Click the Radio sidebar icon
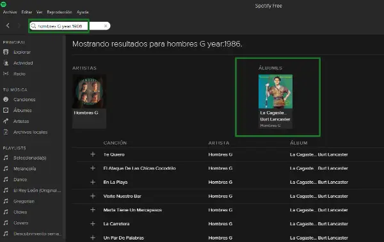This screenshot has height=242, width=384. point(6,74)
